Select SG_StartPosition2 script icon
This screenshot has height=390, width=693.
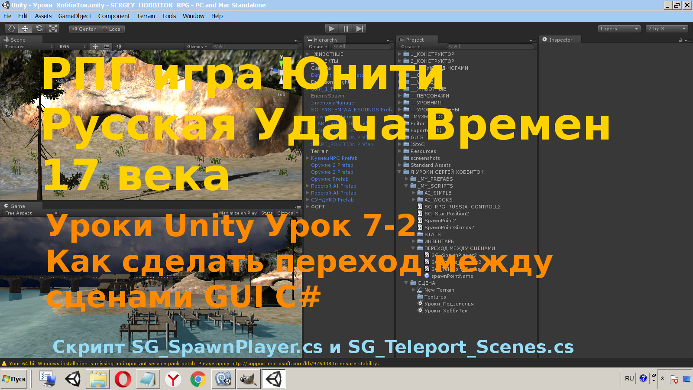420,214
